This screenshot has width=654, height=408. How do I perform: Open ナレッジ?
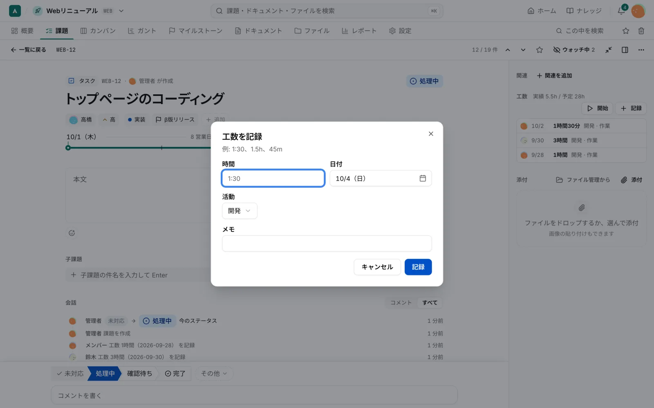[x=584, y=11]
